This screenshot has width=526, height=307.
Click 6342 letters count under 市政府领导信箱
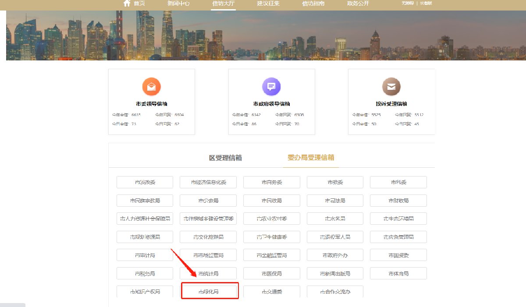tap(256, 115)
